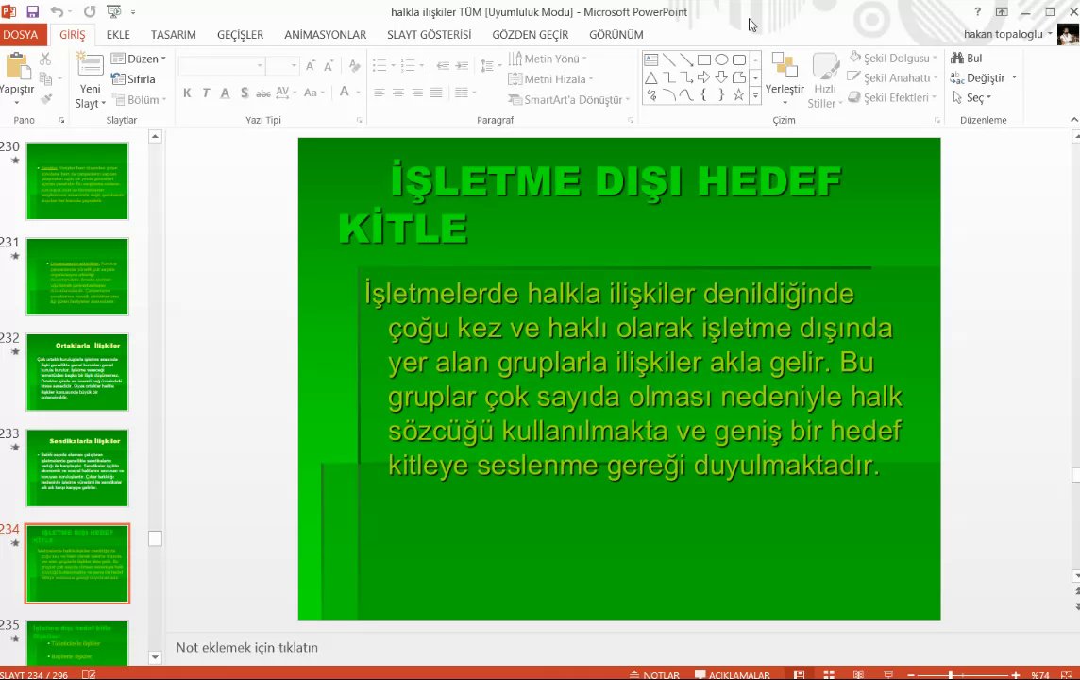This screenshot has width=1080, height=680.
Task: Open font name combo box
Action: 222,65
